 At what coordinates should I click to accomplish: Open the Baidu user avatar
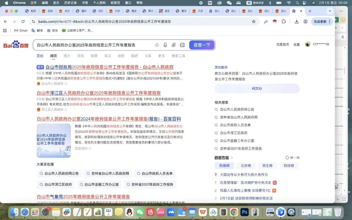[x=308, y=44]
